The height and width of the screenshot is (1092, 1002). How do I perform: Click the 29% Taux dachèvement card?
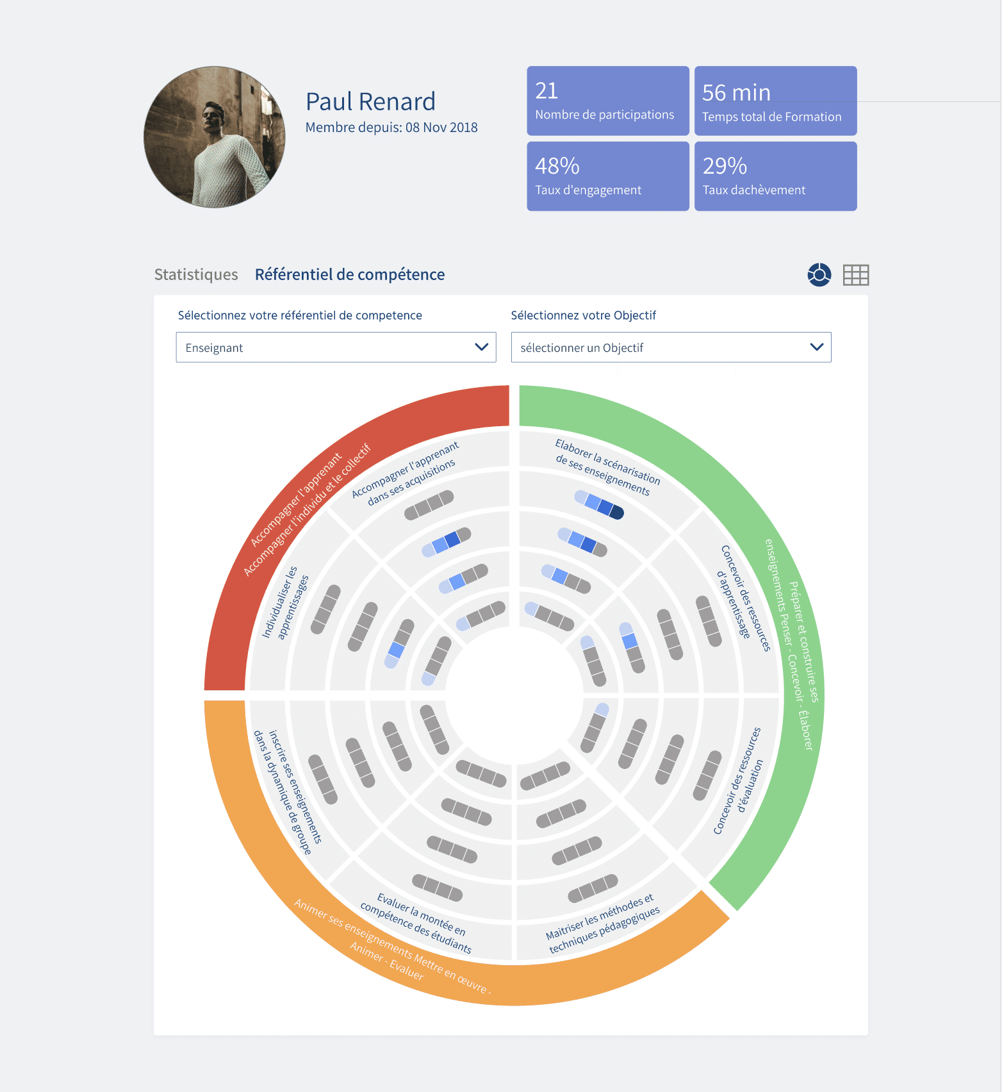coord(775,176)
